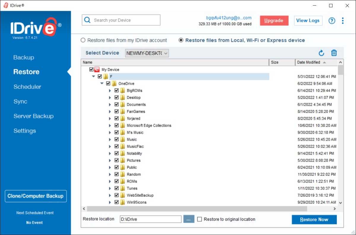Viewport: 356px width, 235px height.
Task: Collapse the OneDrive tree node
Action: point(102,84)
